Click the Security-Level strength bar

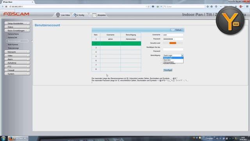(x=173, y=43)
